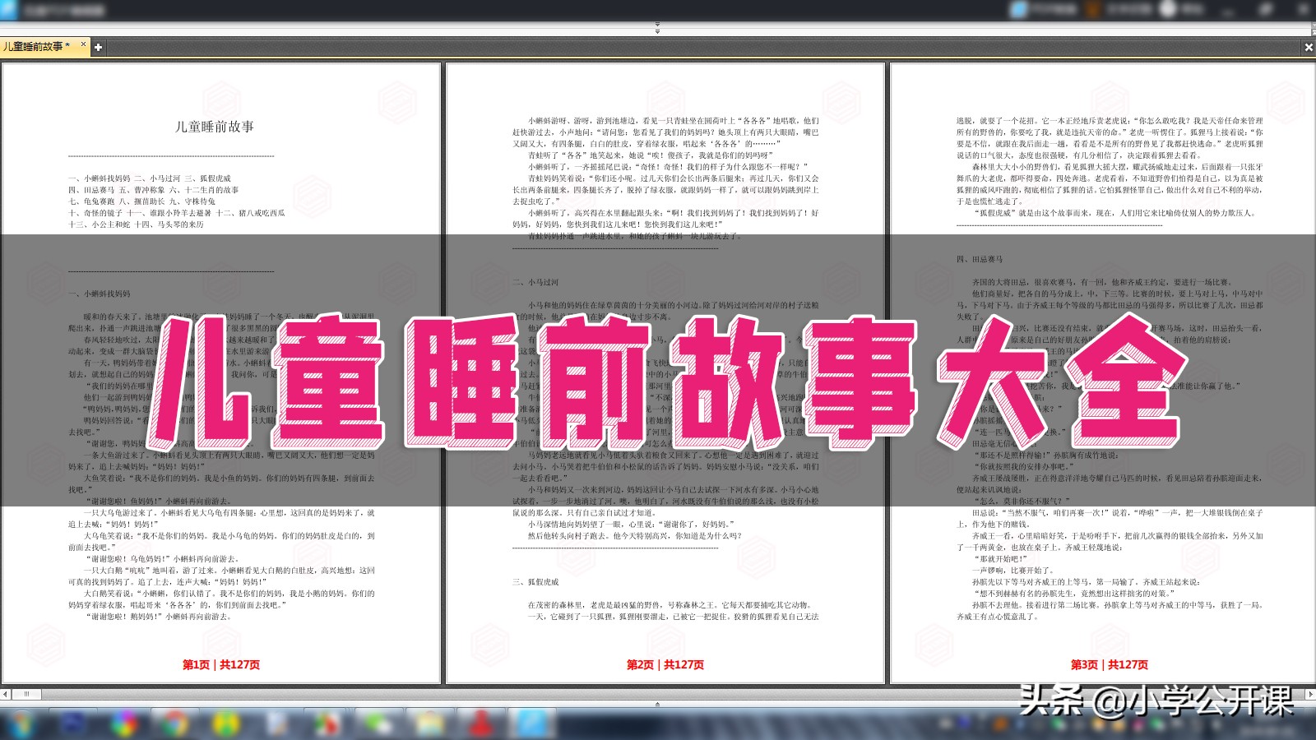Click the blue square icon in the title bar
1316x740 pixels.
tap(1017, 10)
